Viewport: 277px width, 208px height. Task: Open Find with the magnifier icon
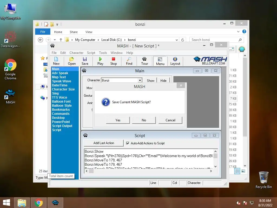[x=129, y=61]
